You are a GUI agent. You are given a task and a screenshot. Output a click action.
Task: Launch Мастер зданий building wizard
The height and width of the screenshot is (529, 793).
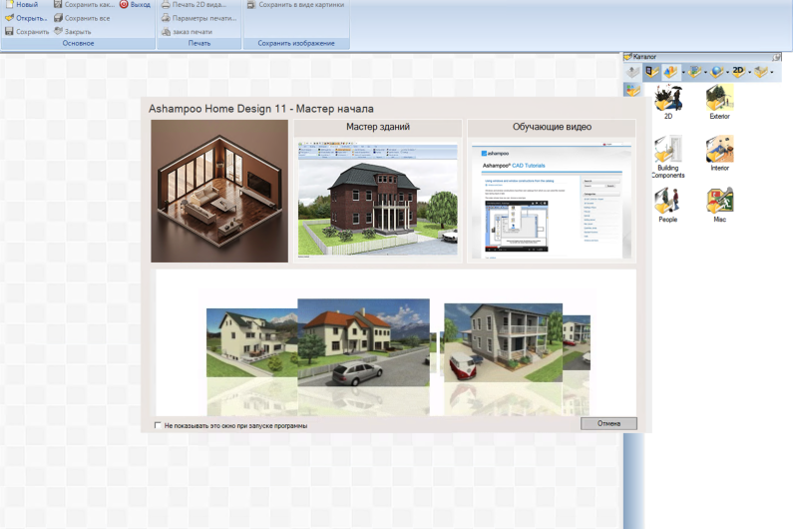click(x=378, y=191)
